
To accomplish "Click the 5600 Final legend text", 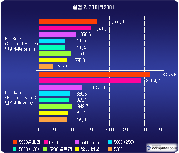I will tap(90, 142).
